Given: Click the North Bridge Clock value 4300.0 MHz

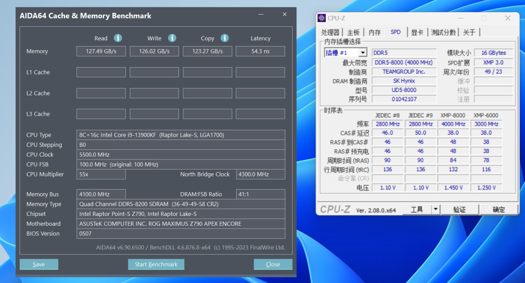Looking at the screenshot, I should (x=261, y=174).
